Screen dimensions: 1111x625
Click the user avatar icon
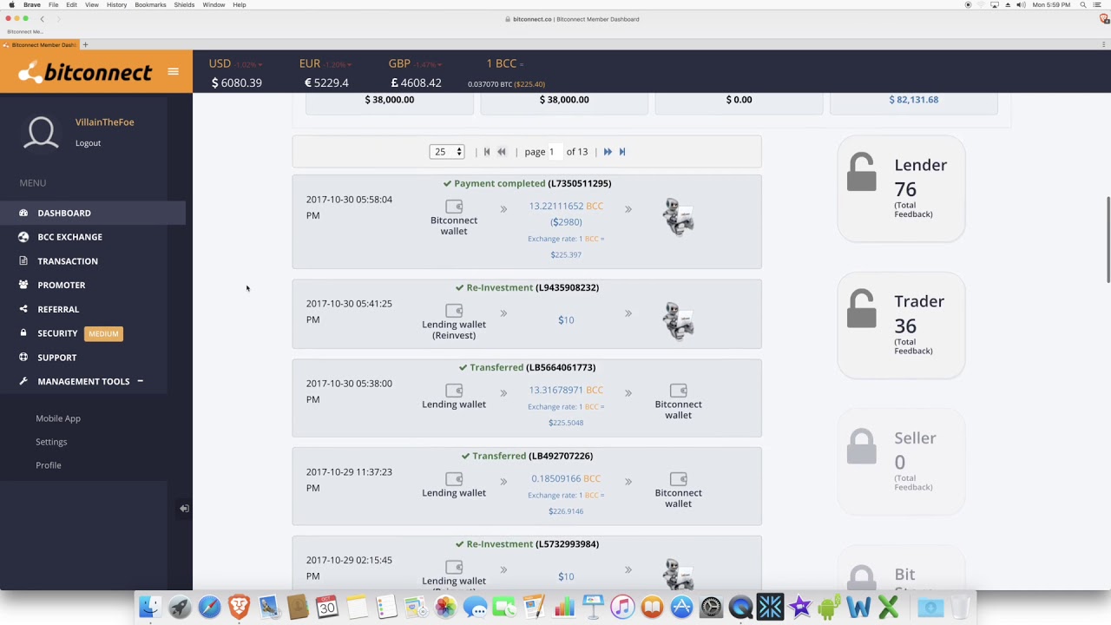pos(41,133)
